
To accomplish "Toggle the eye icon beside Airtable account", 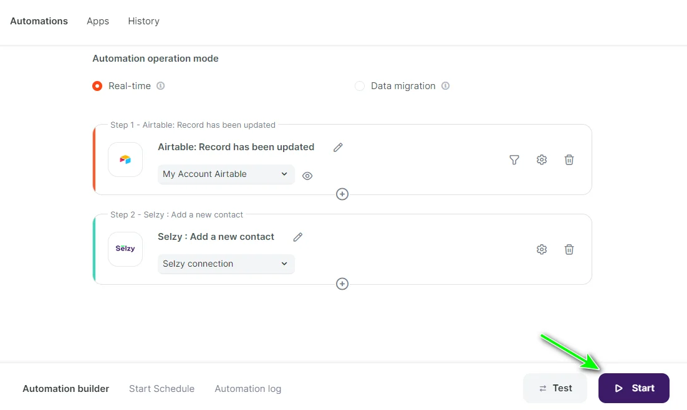I will coord(307,176).
